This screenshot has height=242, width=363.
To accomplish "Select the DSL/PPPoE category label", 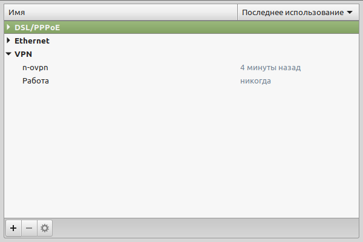I will (x=38, y=28).
